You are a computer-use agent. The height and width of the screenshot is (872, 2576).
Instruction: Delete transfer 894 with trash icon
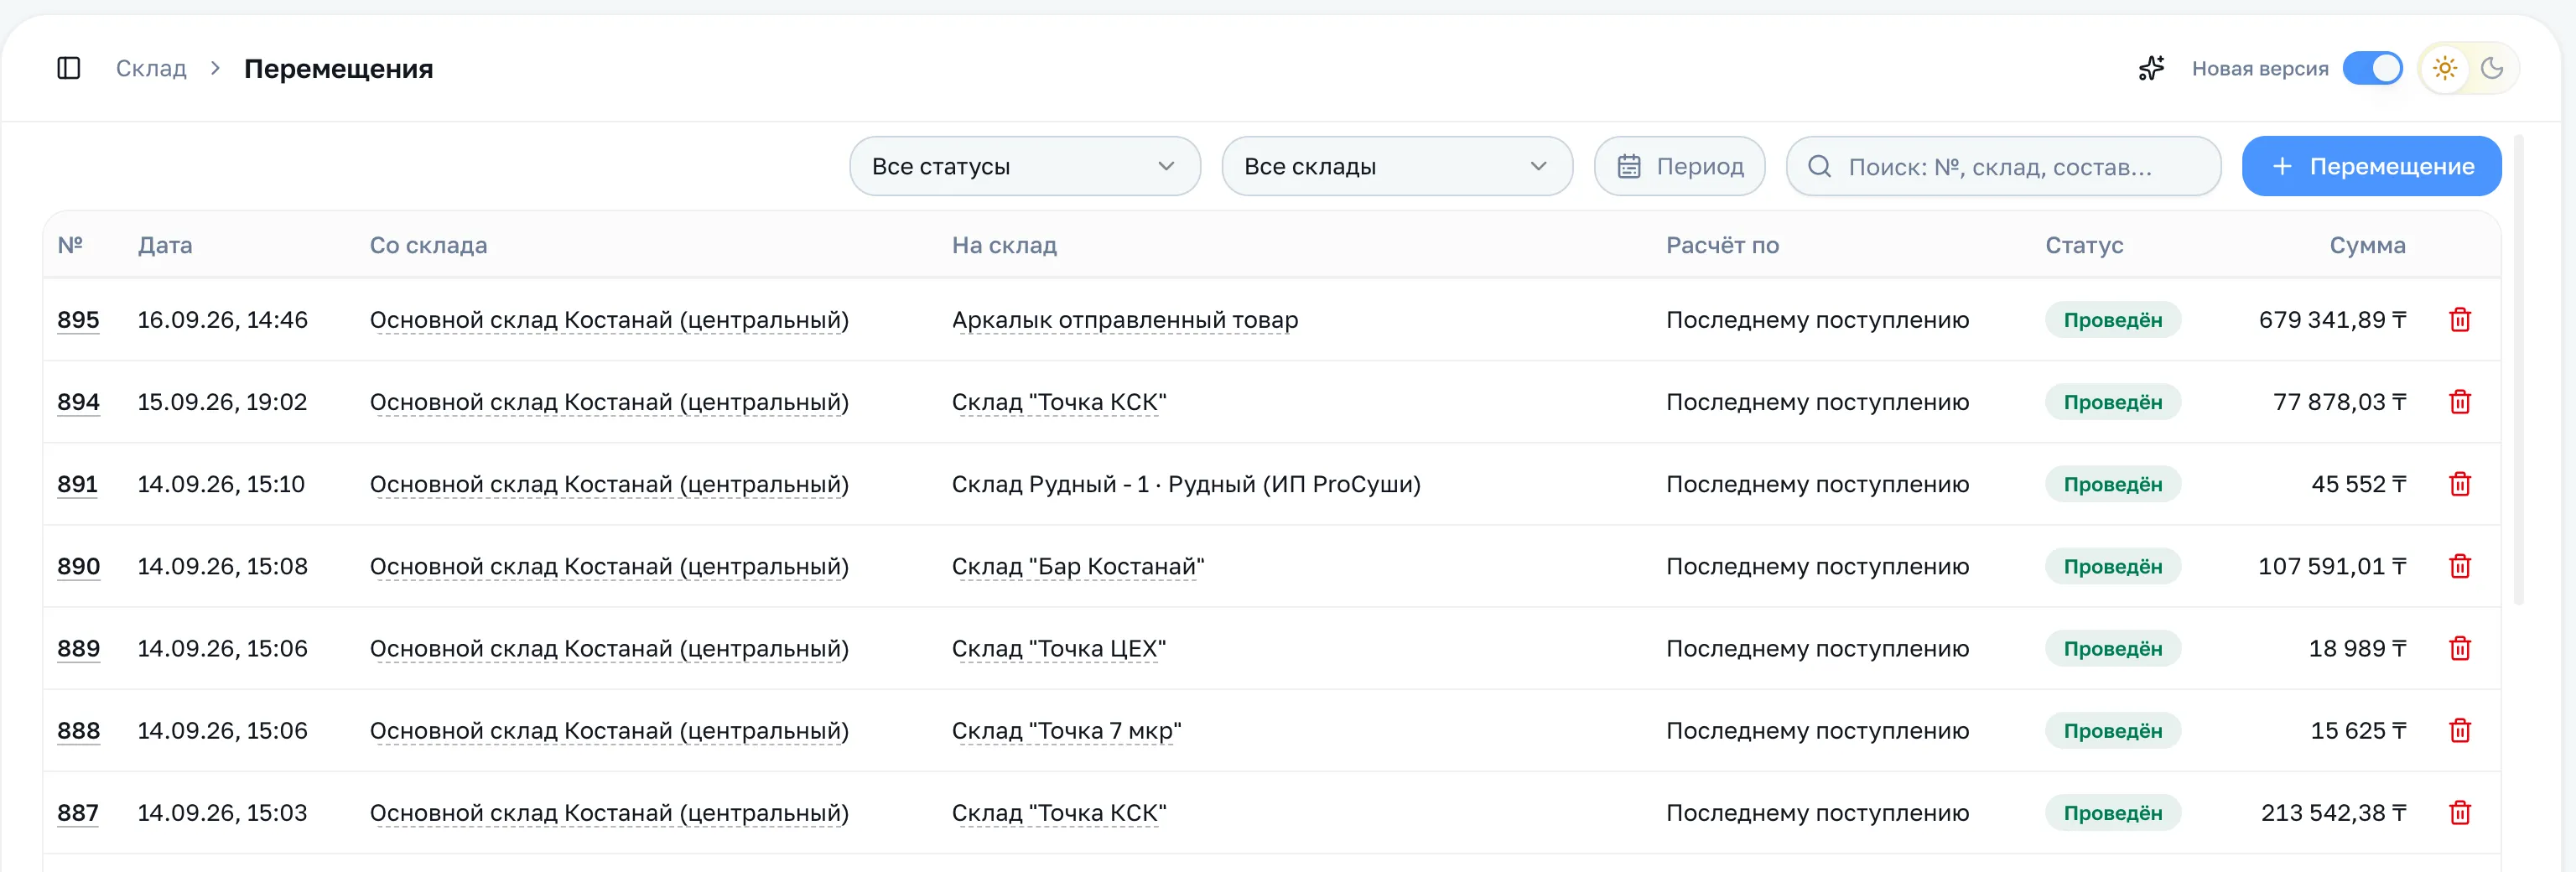(2460, 402)
